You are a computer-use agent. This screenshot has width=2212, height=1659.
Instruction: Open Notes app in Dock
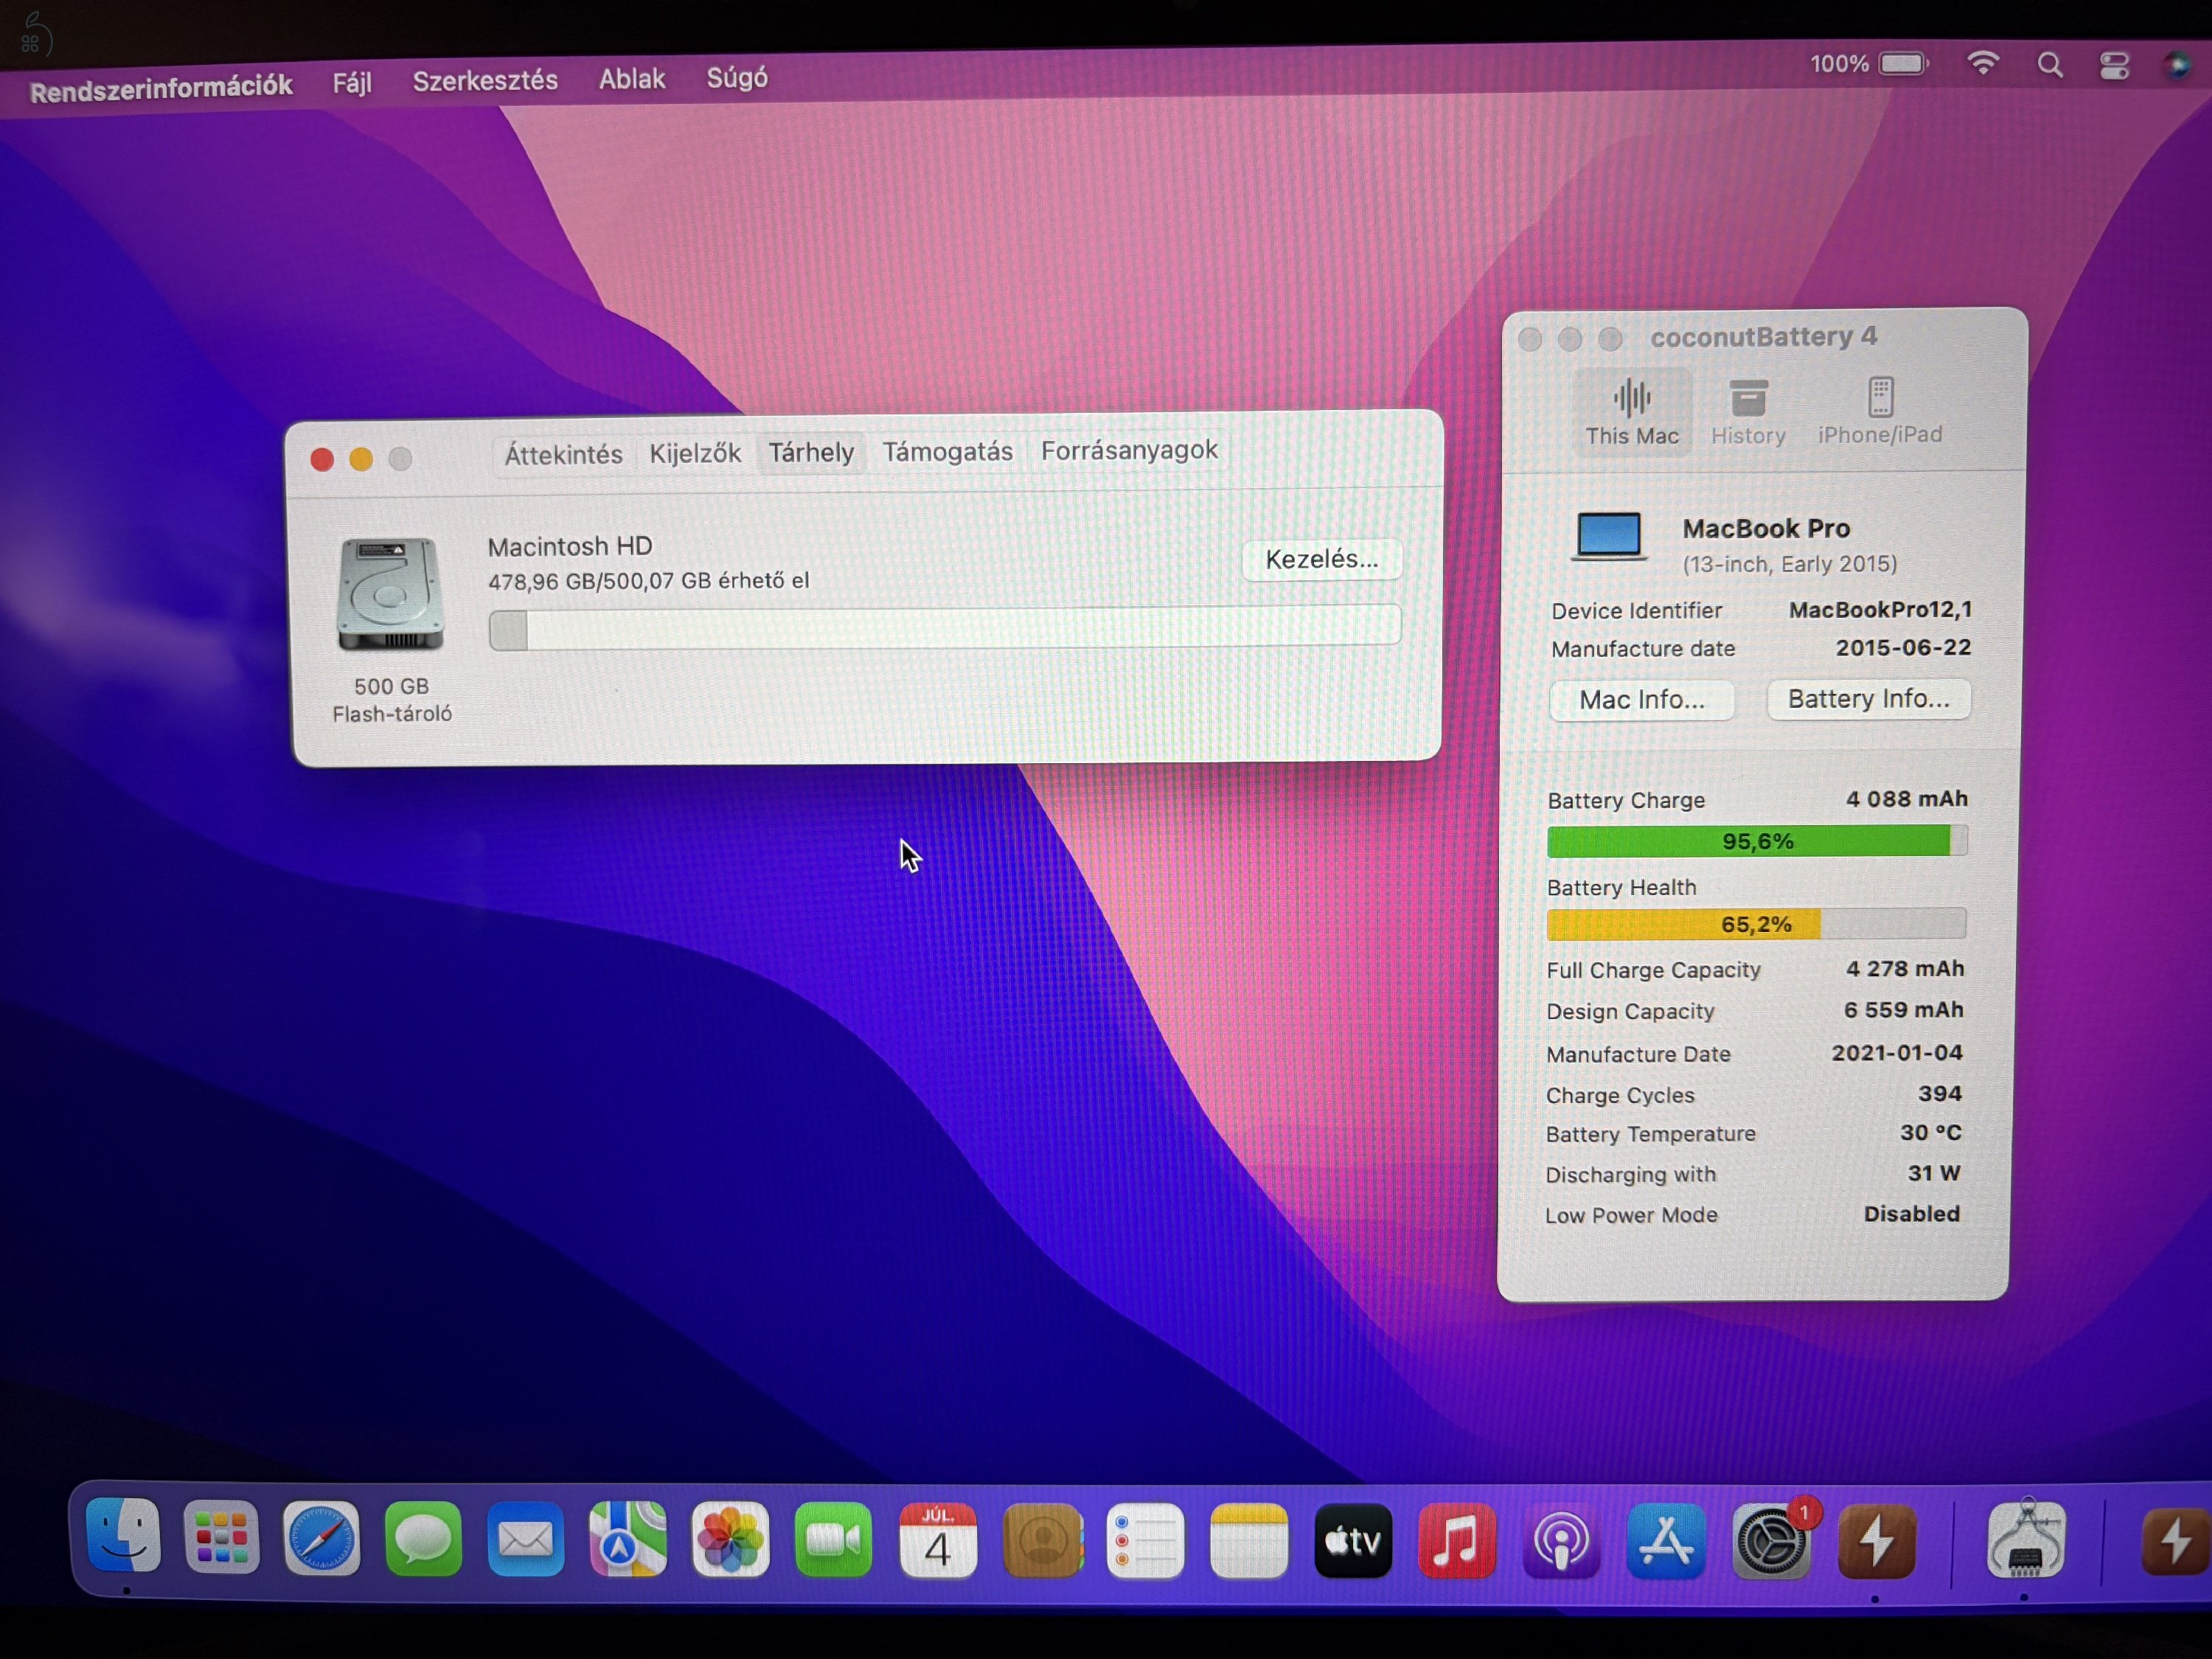click(x=1249, y=1541)
